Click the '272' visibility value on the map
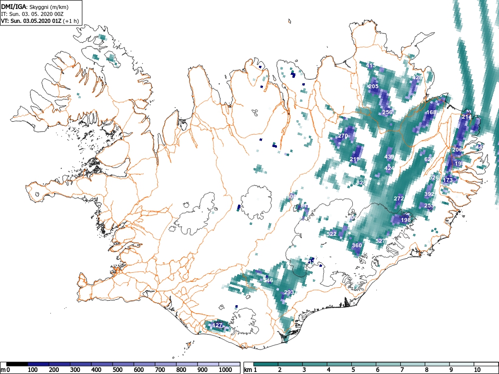Screen dimensions: 499x374 point(399,198)
